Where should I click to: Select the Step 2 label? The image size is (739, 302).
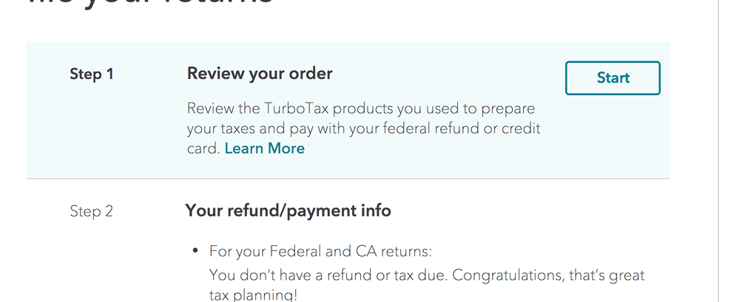pos(91,211)
